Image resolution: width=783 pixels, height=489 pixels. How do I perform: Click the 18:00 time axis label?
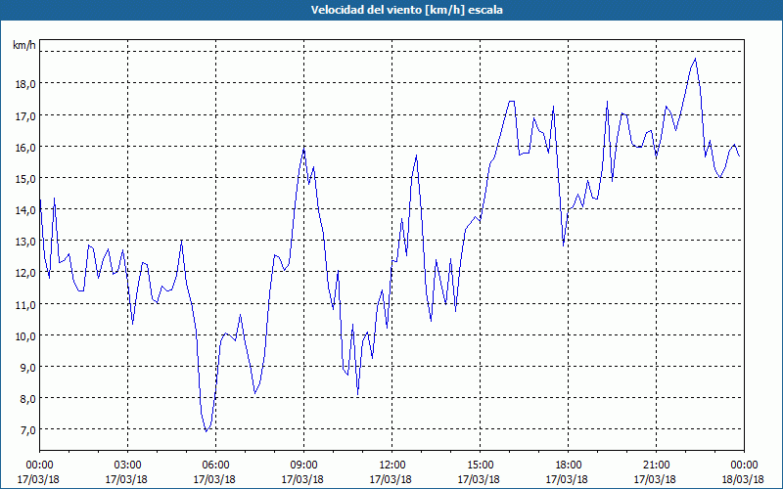568,466
